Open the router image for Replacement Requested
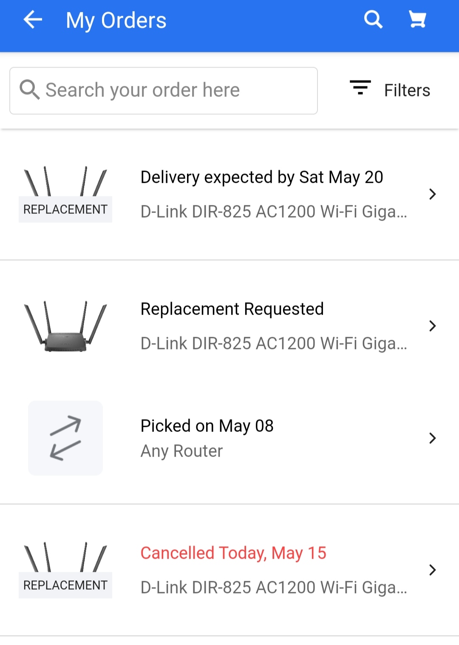 65,326
